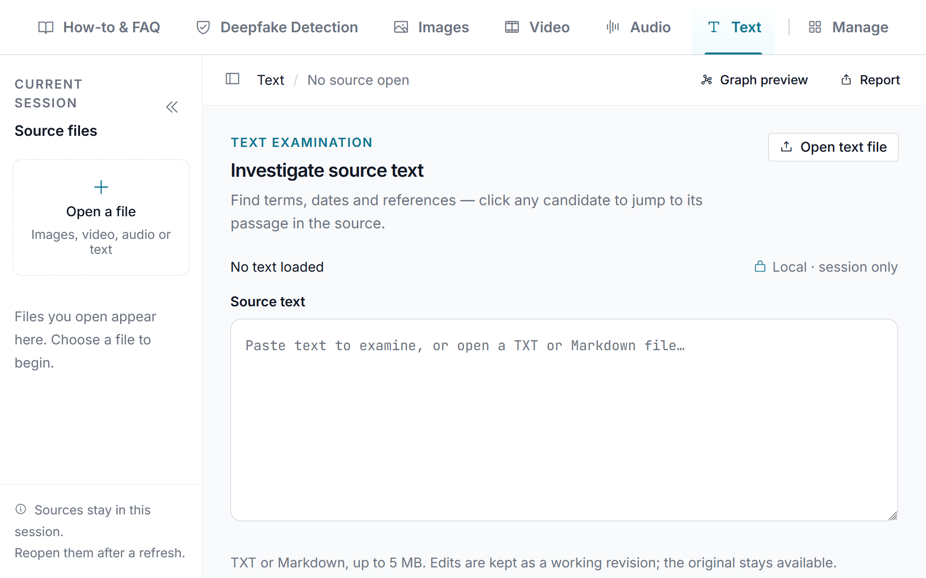The height and width of the screenshot is (578, 926).
Task: Click the info icon near Sources stay
Action: point(21,509)
